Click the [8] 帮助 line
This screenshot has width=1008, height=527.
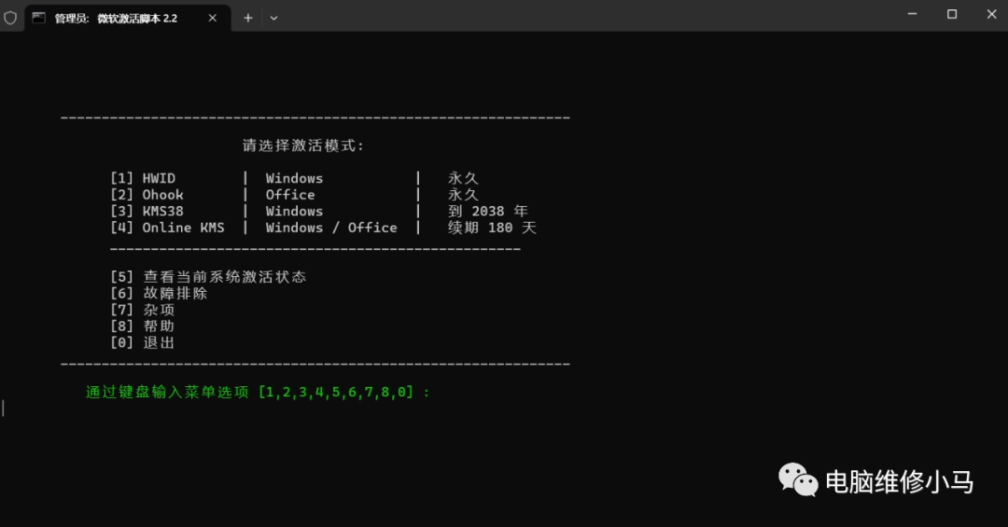click(x=143, y=326)
